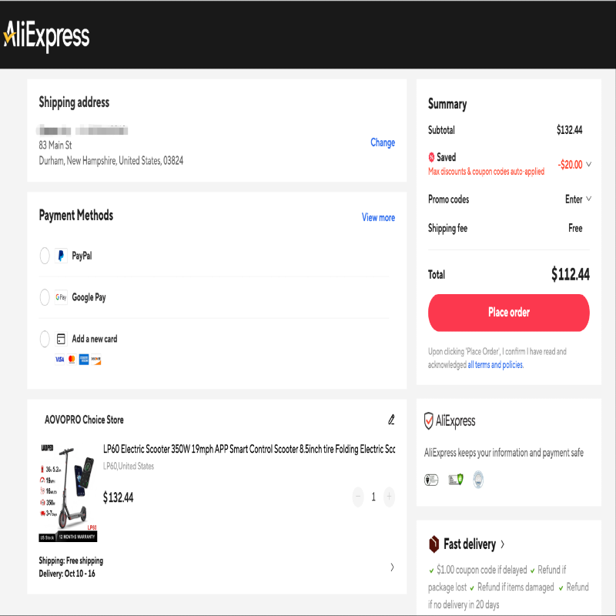Click the electric scooter product thumbnail
Viewport: 616px width, 616px height.
(x=68, y=493)
